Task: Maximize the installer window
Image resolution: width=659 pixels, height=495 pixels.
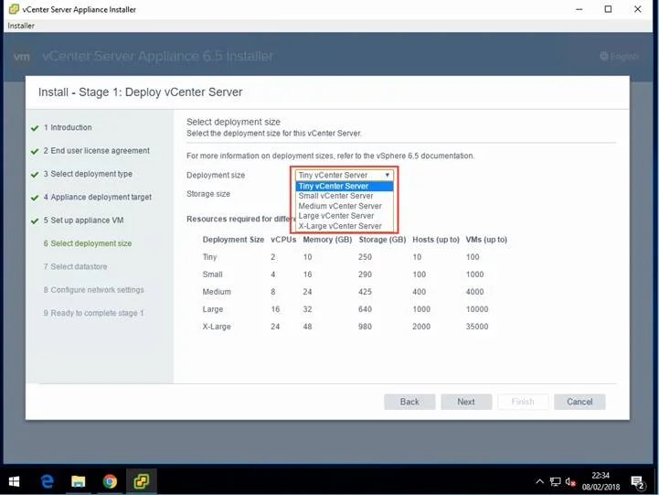Action: pyautogui.click(x=608, y=9)
